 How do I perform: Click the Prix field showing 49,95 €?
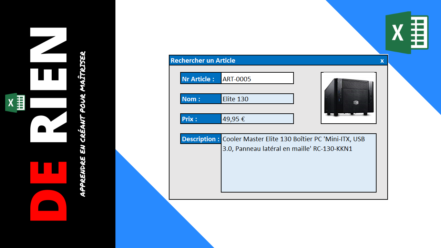click(257, 119)
